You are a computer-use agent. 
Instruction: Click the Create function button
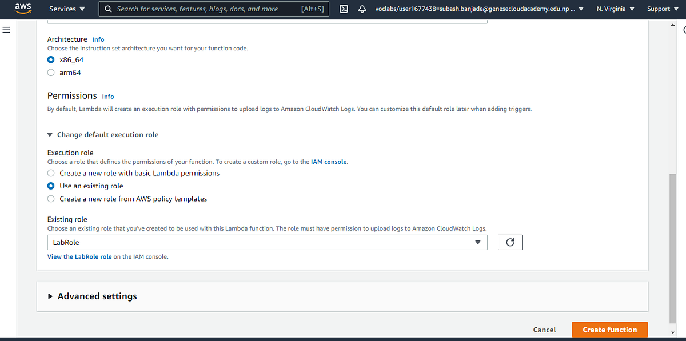pos(609,330)
